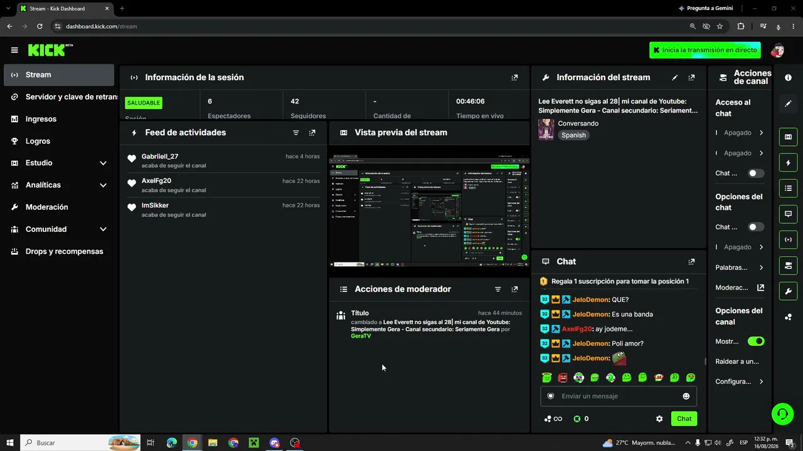803x451 pixels.
Task: Bookmark this page with the star icon
Action: click(x=720, y=26)
